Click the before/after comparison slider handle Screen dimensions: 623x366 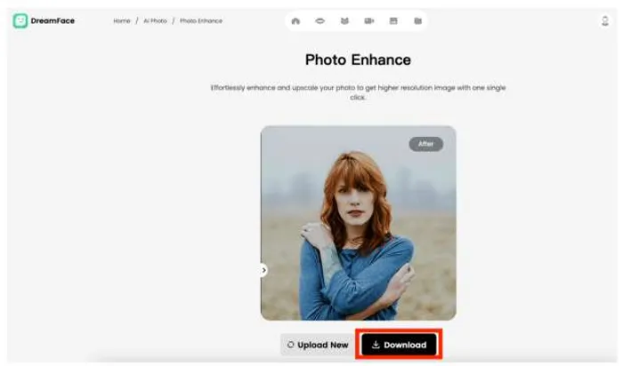tap(263, 269)
